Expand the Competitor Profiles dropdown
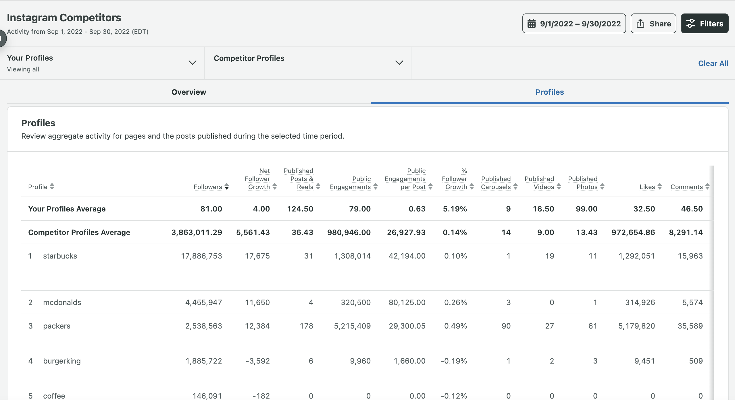 coord(399,63)
